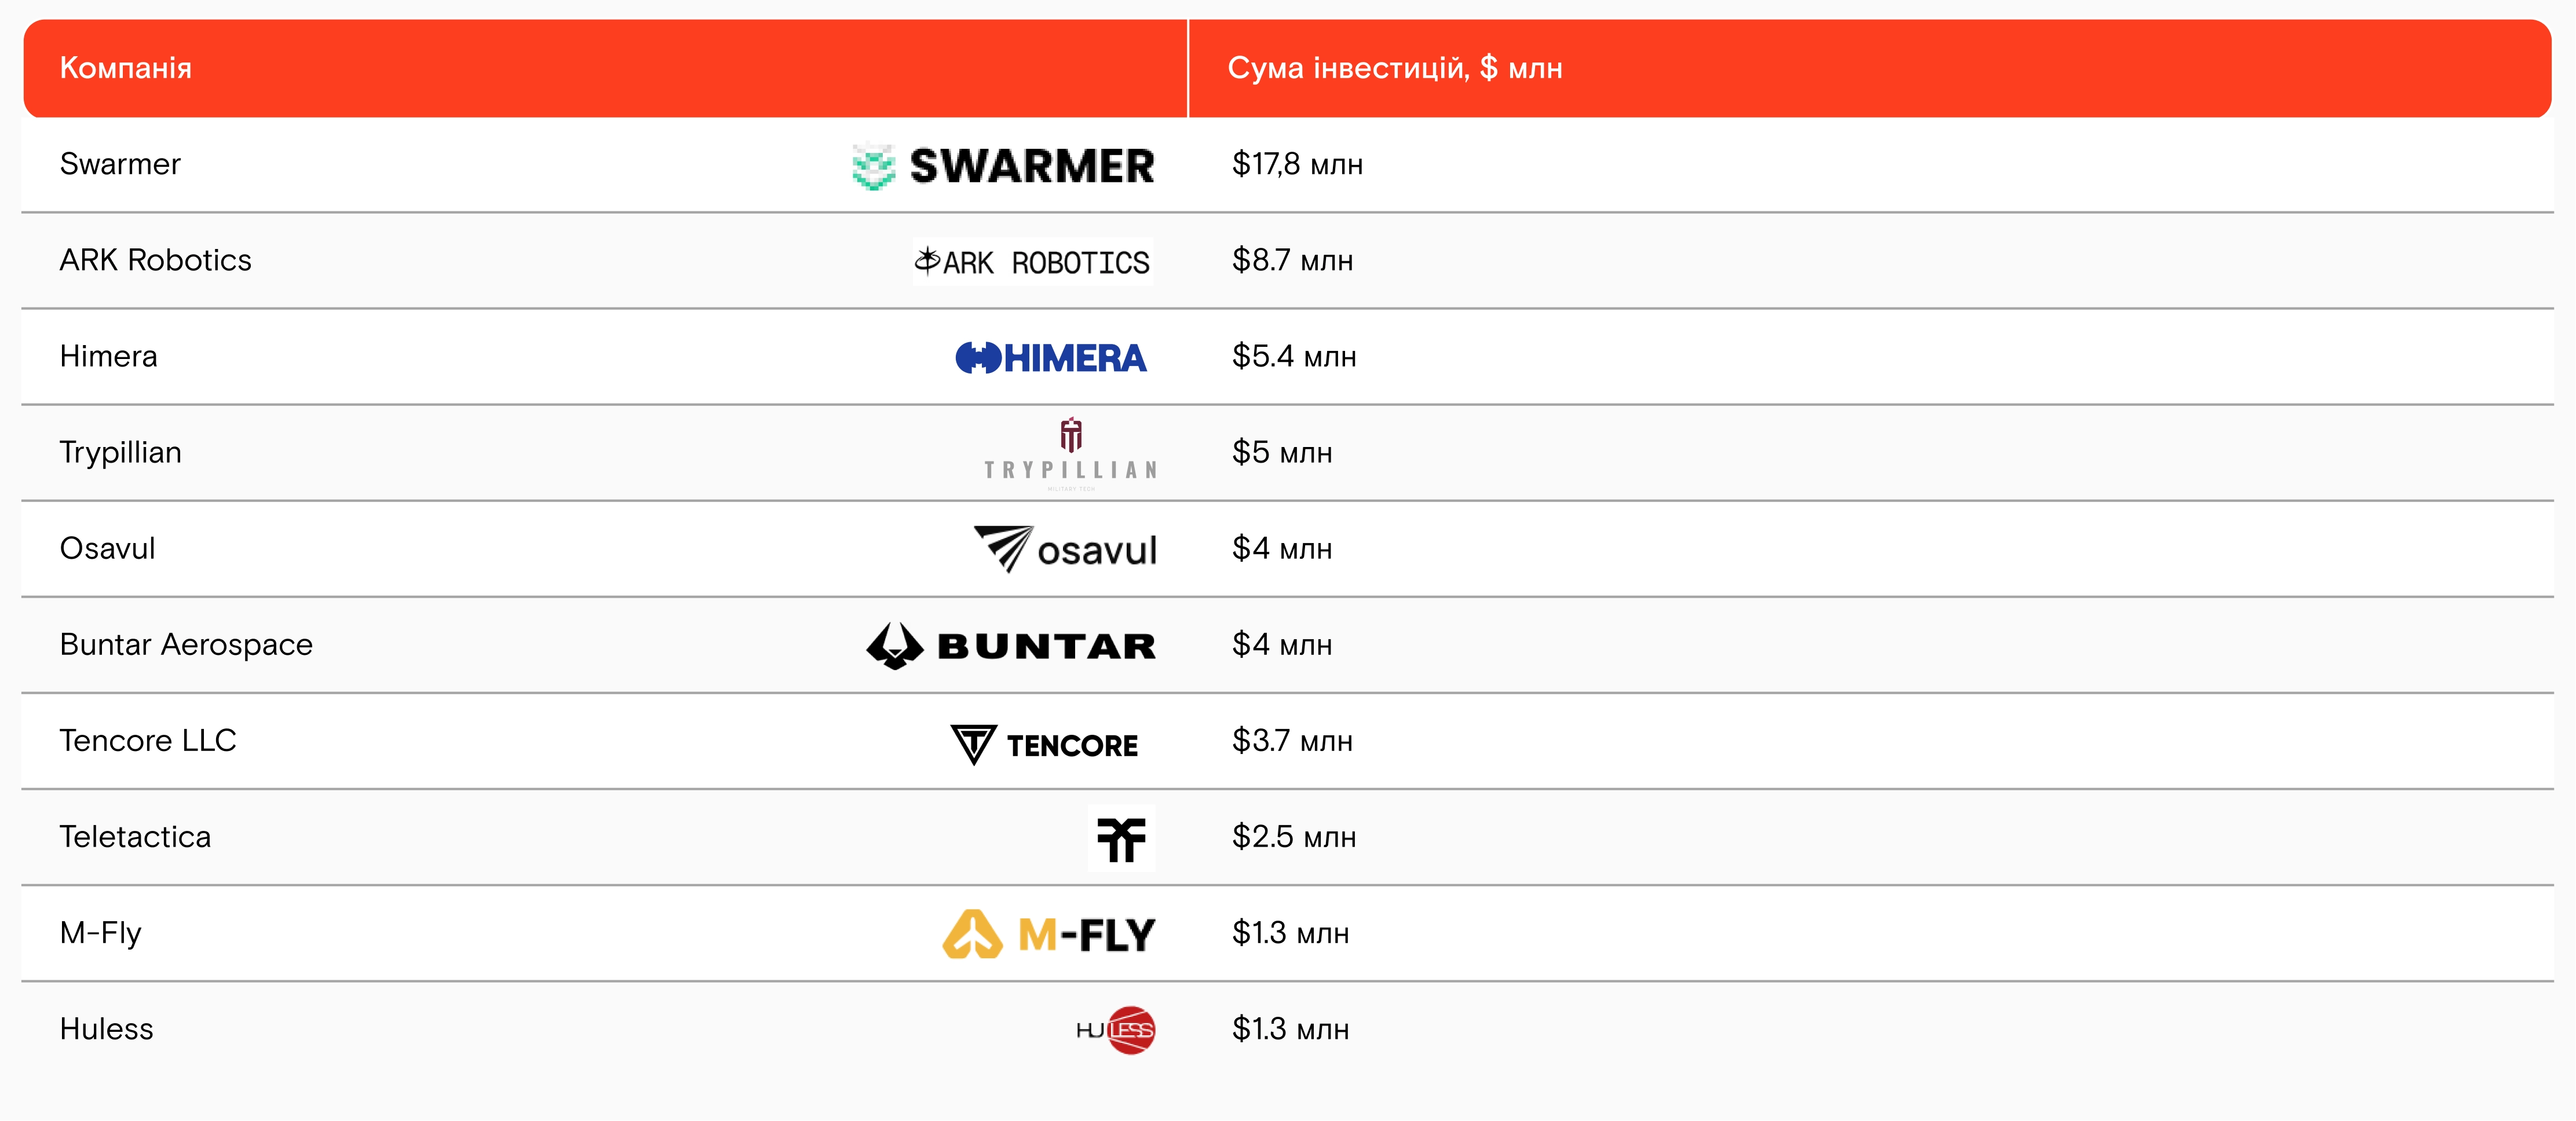Click the $5 млн Trypillian amount
Viewport: 2576px width, 1121px height.
[1282, 453]
